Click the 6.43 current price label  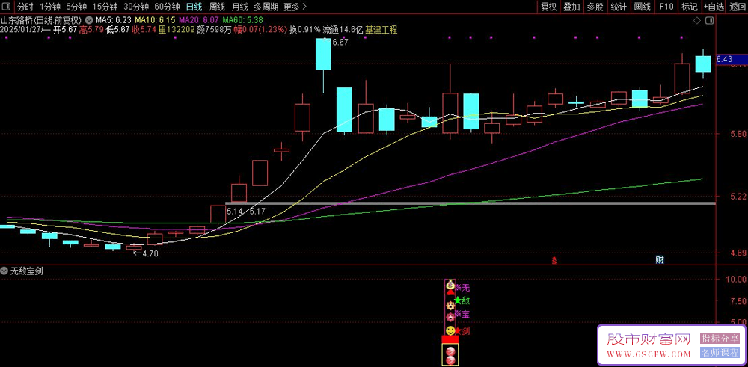[724, 59]
